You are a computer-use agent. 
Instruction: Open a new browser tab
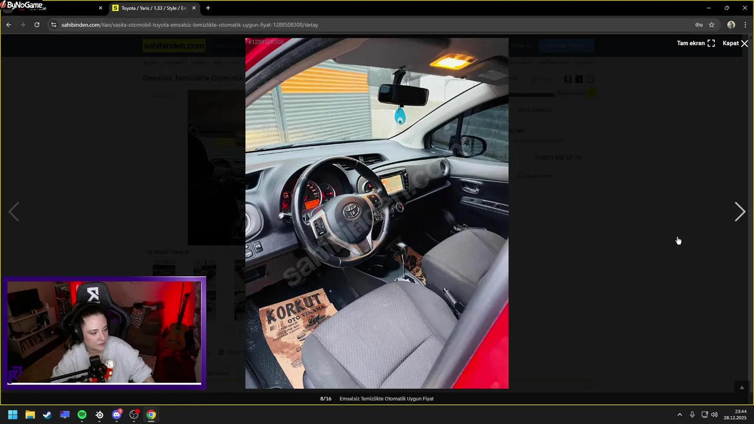pyautogui.click(x=208, y=8)
